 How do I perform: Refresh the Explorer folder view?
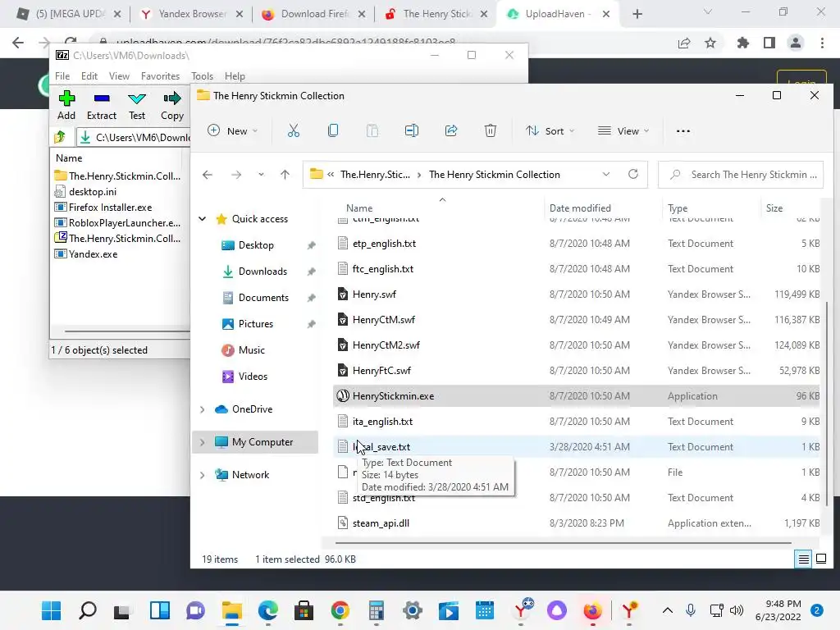click(x=633, y=174)
